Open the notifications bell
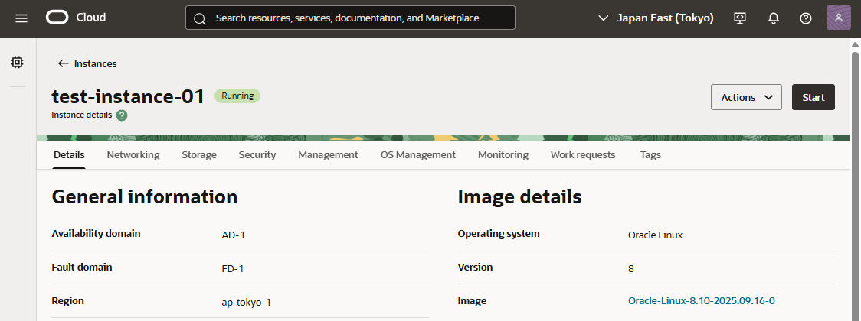The width and height of the screenshot is (861, 321). [773, 18]
